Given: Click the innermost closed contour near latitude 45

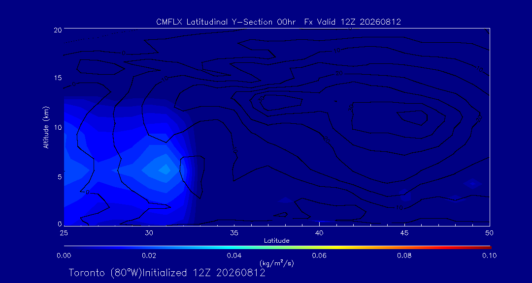Looking at the screenshot, I should pyautogui.click(x=412, y=117).
